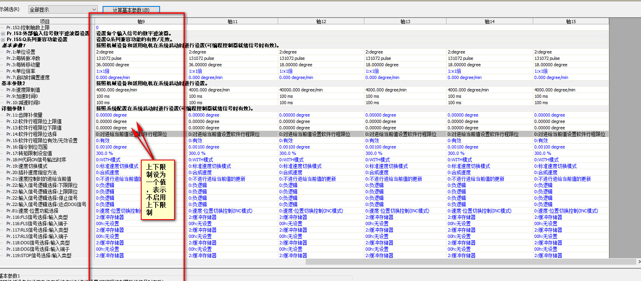This screenshot has height=281, width=641.
Task: Click axis 11 Pr.3 value 36.00000 degree
Action: (205, 65)
